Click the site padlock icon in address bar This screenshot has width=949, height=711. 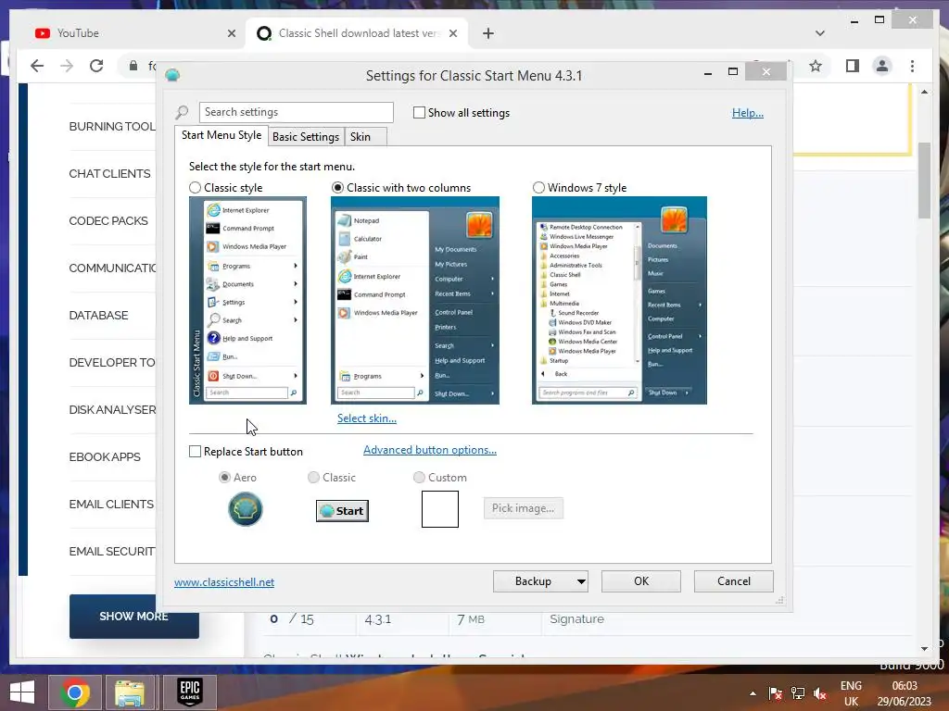pos(133,66)
